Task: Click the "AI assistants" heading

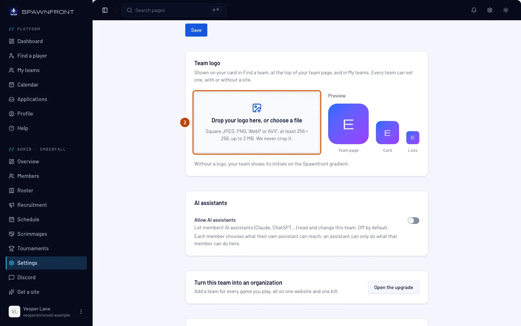Action: click(x=211, y=203)
